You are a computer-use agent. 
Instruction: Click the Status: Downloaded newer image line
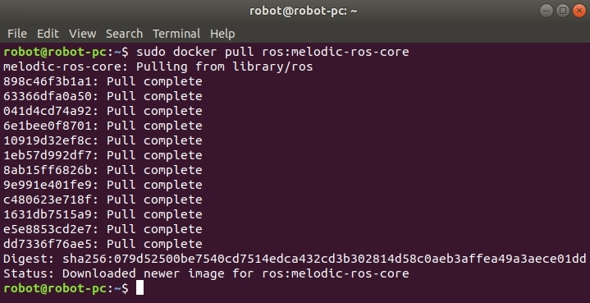point(206,273)
